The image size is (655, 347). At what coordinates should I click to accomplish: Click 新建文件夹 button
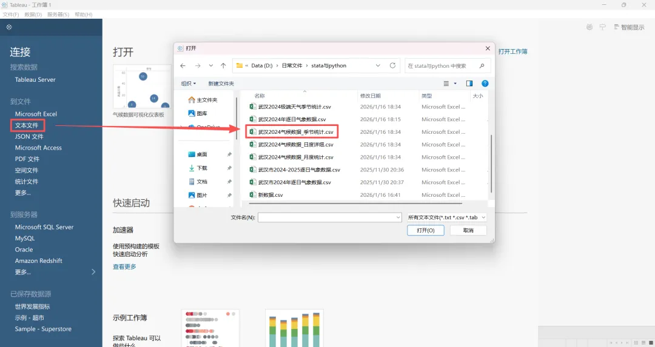[x=221, y=84]
